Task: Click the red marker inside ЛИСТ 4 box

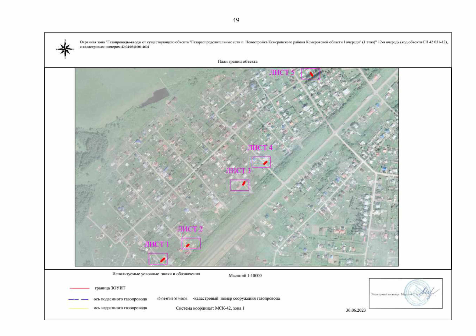Action: pyautogui.click(x=265, y=163)
